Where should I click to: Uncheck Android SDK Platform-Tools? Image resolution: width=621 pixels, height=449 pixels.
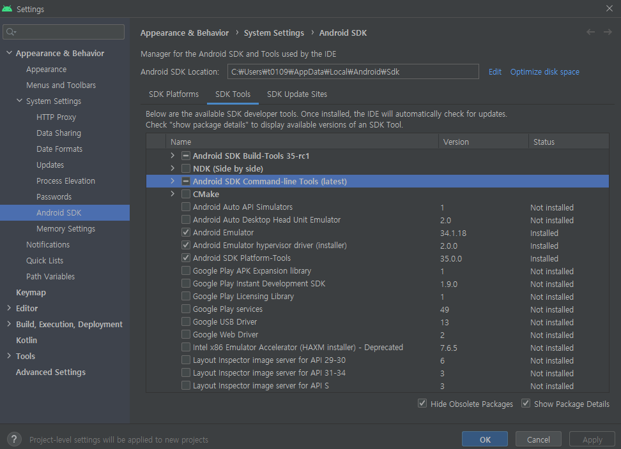186,258
